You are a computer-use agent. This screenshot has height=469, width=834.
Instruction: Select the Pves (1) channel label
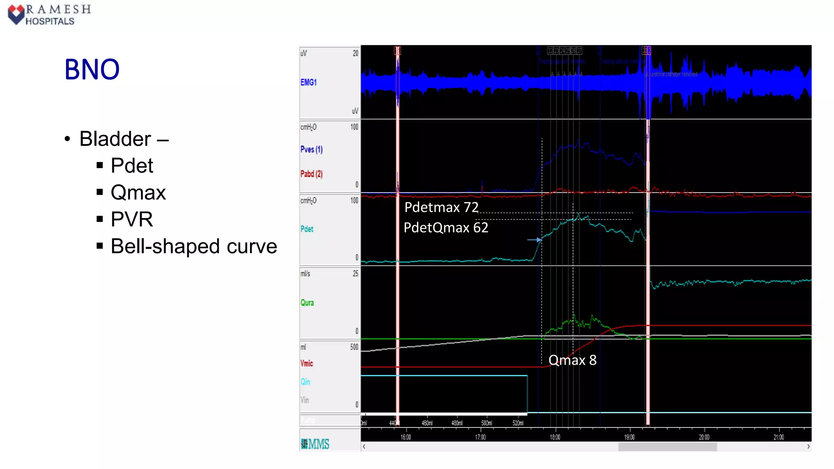(x=312, y=149)
